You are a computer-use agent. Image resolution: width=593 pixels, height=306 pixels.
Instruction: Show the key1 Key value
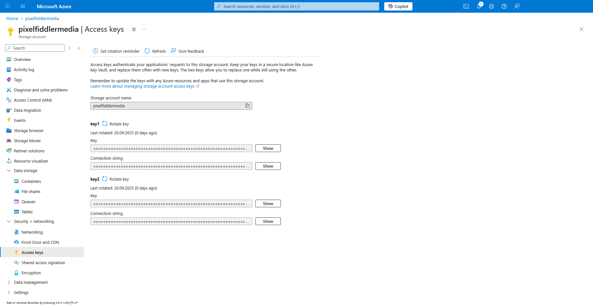coord(268,148)
